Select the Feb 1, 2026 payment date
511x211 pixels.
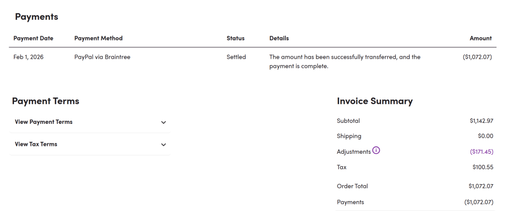click(28, 57)
